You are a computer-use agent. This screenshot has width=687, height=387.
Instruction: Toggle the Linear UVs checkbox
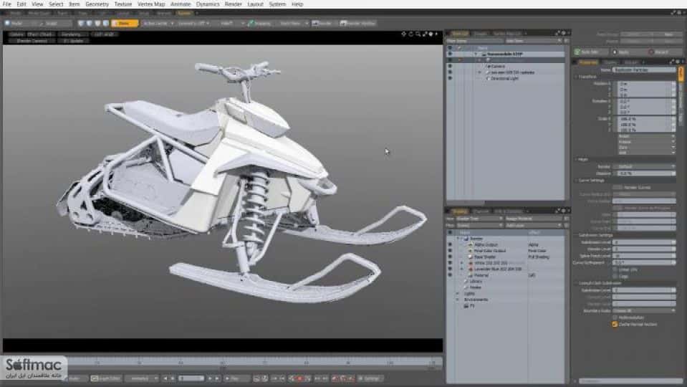click(x=615, y=269)
